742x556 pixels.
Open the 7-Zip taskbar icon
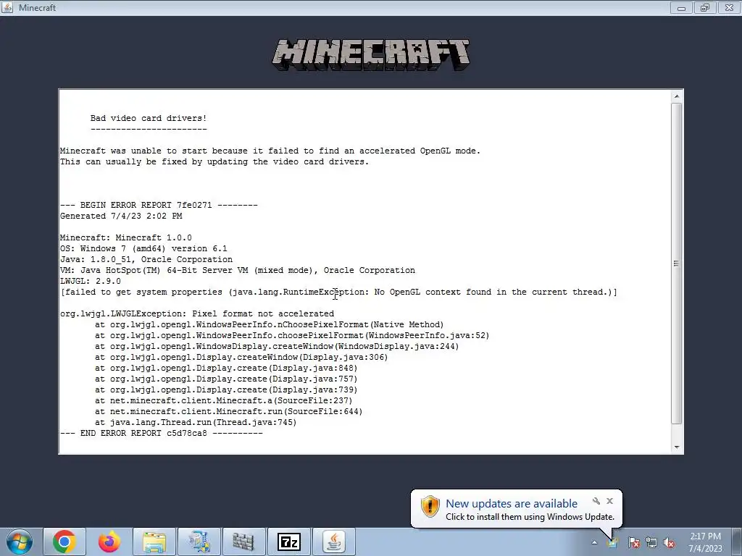coord(289,542)
